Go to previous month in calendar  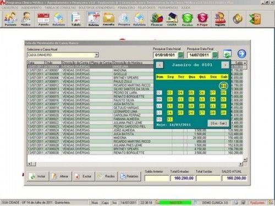pos(159,65)
